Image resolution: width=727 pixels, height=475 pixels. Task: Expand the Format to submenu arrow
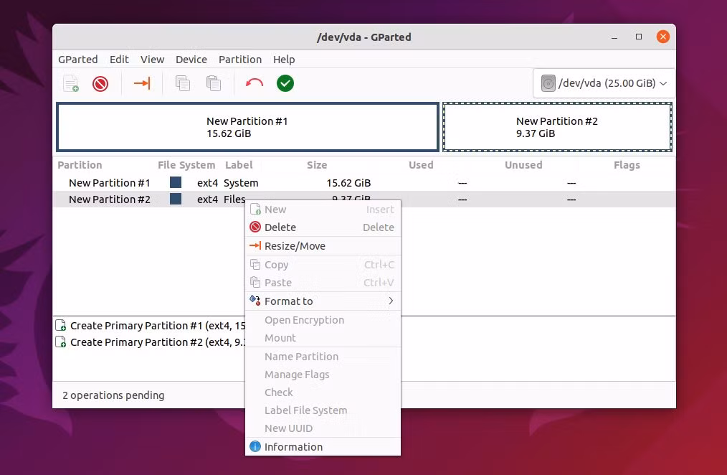coord(391,301)
